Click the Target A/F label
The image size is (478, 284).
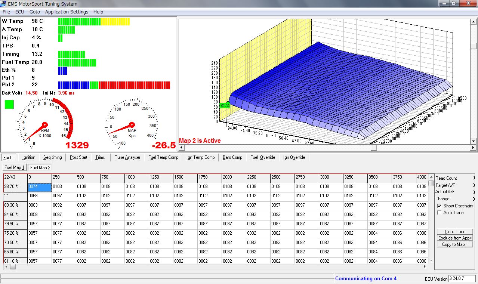445,185
